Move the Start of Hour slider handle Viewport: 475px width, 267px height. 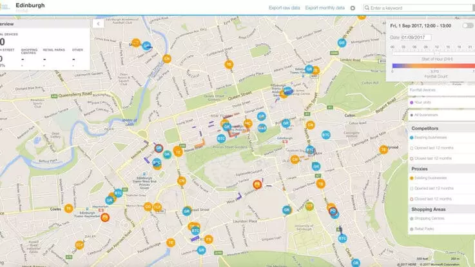click(x=437, y=54)
